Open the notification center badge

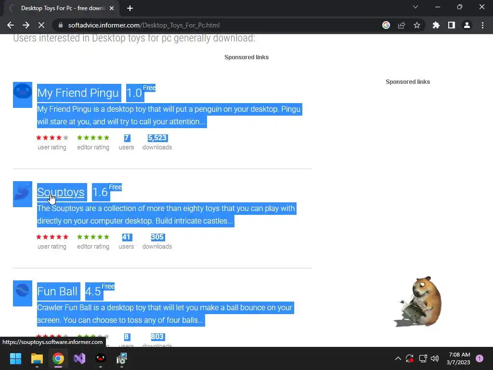click(480, 358)
